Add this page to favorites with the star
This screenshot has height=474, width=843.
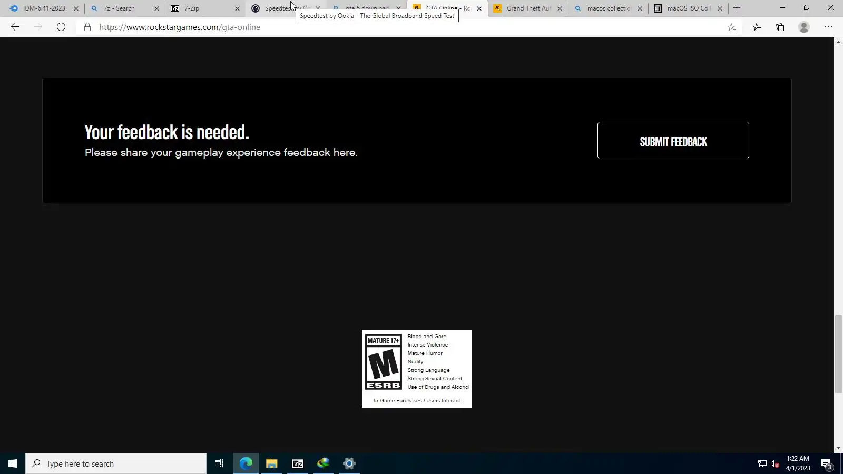click(x=731, y=27)
